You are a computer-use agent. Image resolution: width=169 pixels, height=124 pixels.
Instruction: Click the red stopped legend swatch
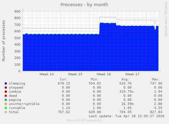click(6, 88)
